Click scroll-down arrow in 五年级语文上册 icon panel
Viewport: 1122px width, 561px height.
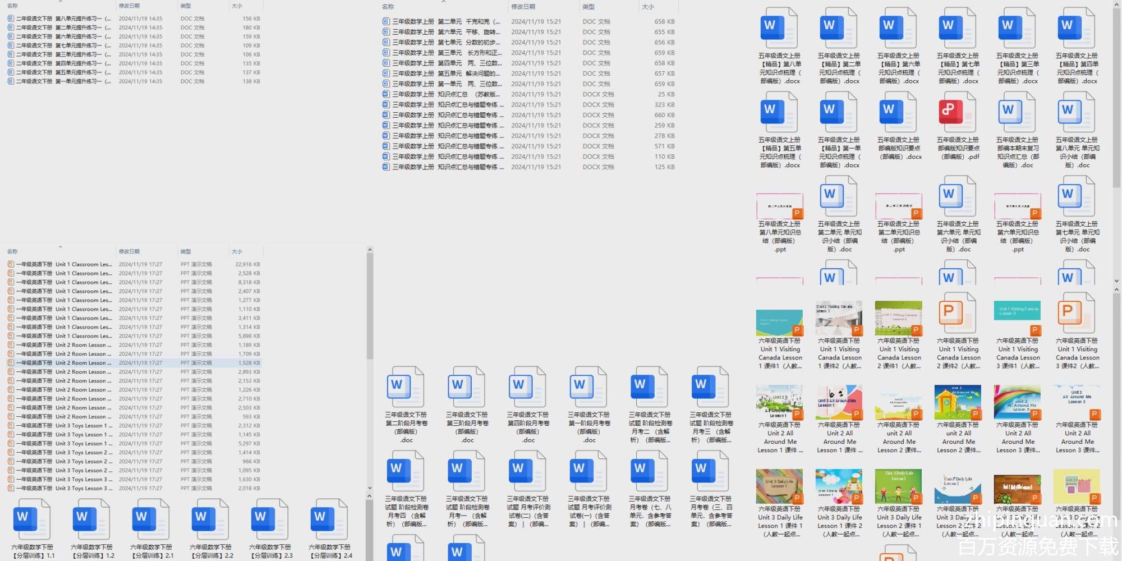click(x=1116, y=280)
